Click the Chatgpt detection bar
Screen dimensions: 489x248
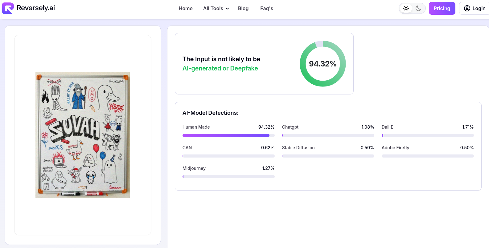click(x=328, y=135)
